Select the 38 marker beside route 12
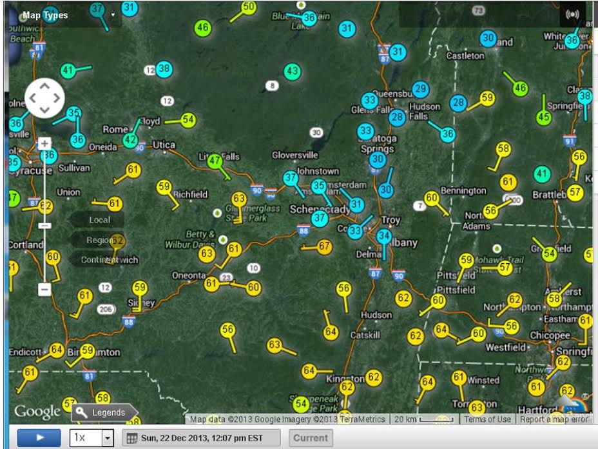 (164, 69)
